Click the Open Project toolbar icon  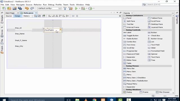tap(15, 8)
